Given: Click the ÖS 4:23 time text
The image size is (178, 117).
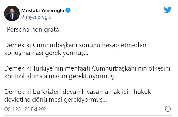Looking at the screenshot, I should click(x=12, y=109).
